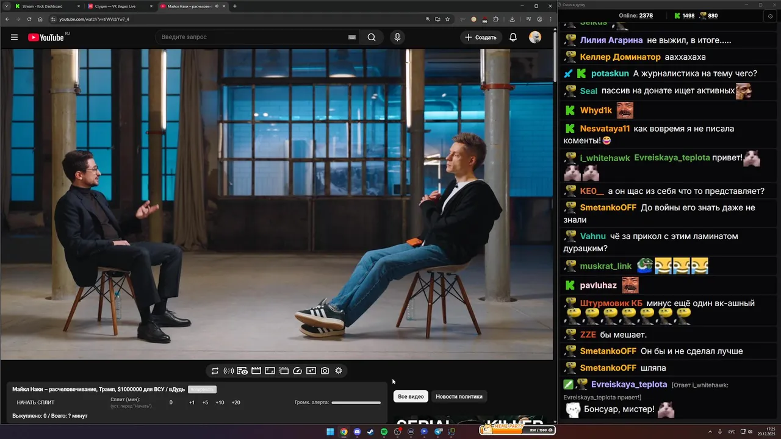This screenshot has height=439, width=781.
Task: Click username Штурмовик КБ in chat
Action: click(x=611, y=303)
